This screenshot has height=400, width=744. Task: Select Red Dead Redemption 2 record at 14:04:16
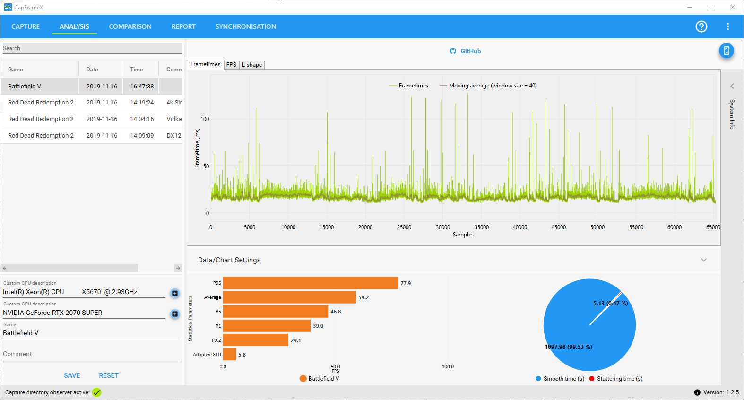92,119
